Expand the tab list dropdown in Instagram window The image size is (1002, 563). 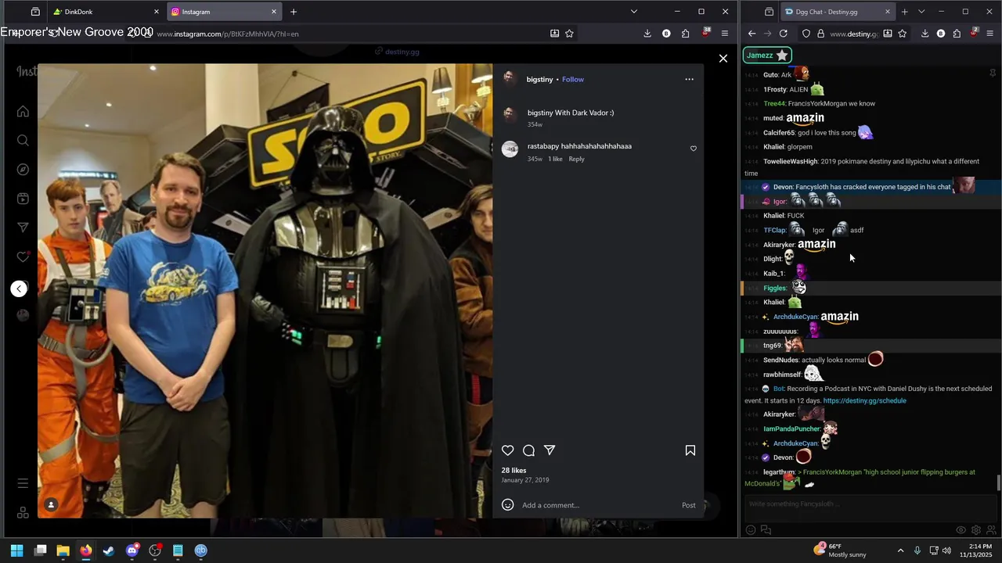[x=634, y=12]
